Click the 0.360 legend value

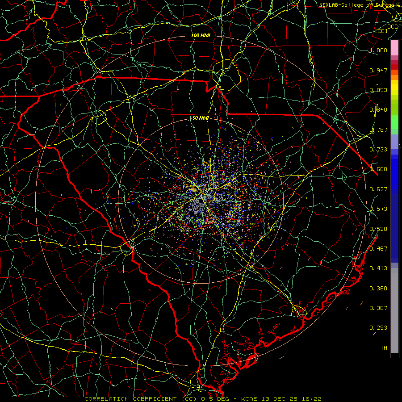point(378,289)
